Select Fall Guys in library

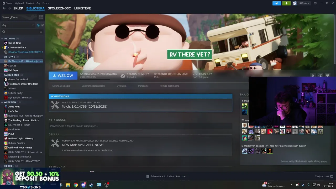[13, 70]
